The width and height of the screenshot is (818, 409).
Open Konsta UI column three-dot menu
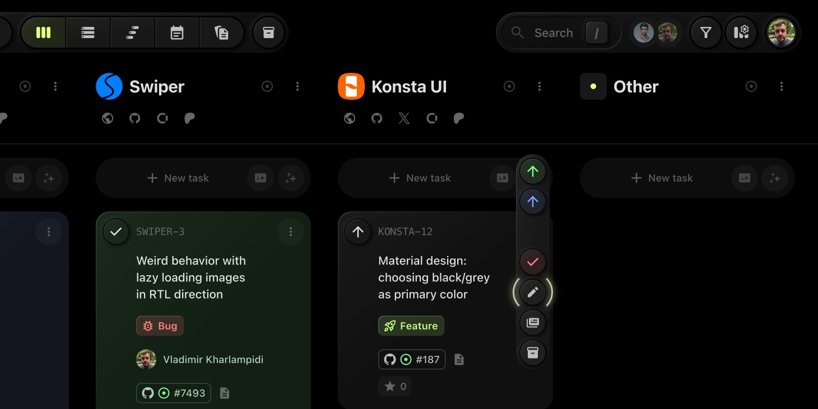point(540,86)
